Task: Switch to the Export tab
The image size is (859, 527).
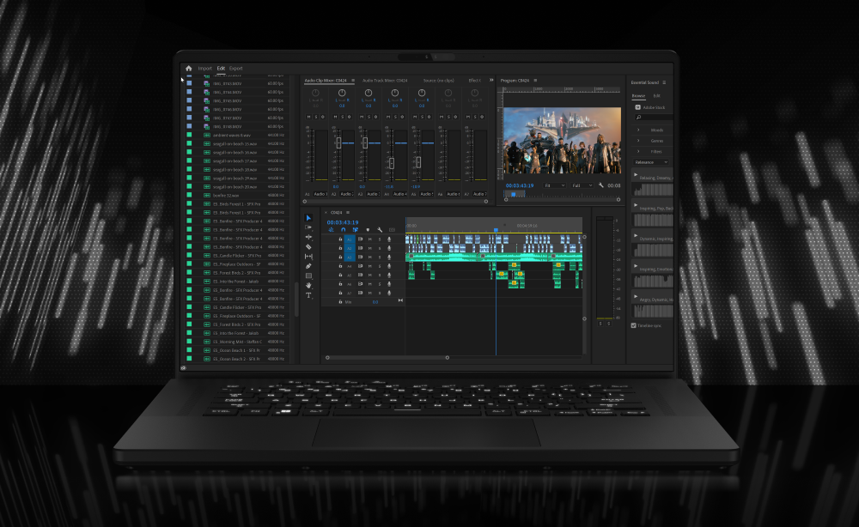Action: [x=235, y=68]
